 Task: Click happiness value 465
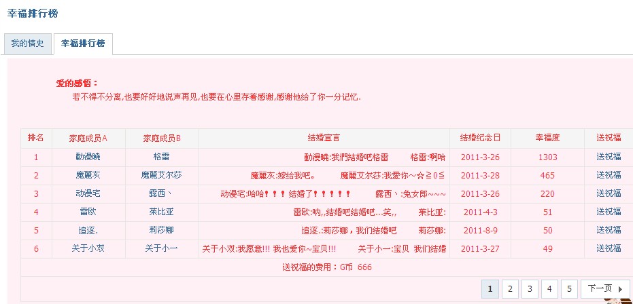(x=547, y=176)
